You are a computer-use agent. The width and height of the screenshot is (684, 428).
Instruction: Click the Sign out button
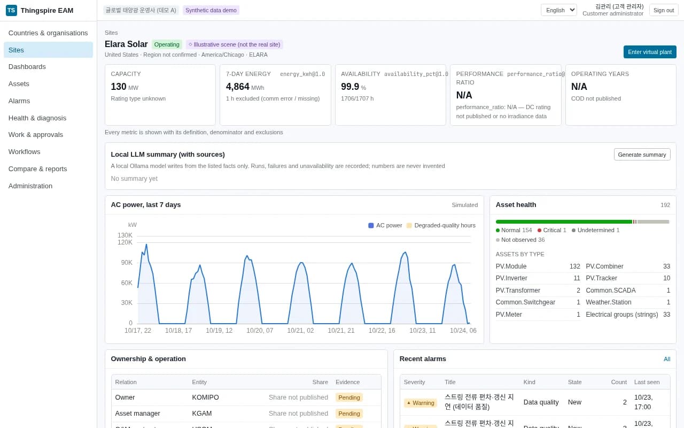tap(664, 10)
